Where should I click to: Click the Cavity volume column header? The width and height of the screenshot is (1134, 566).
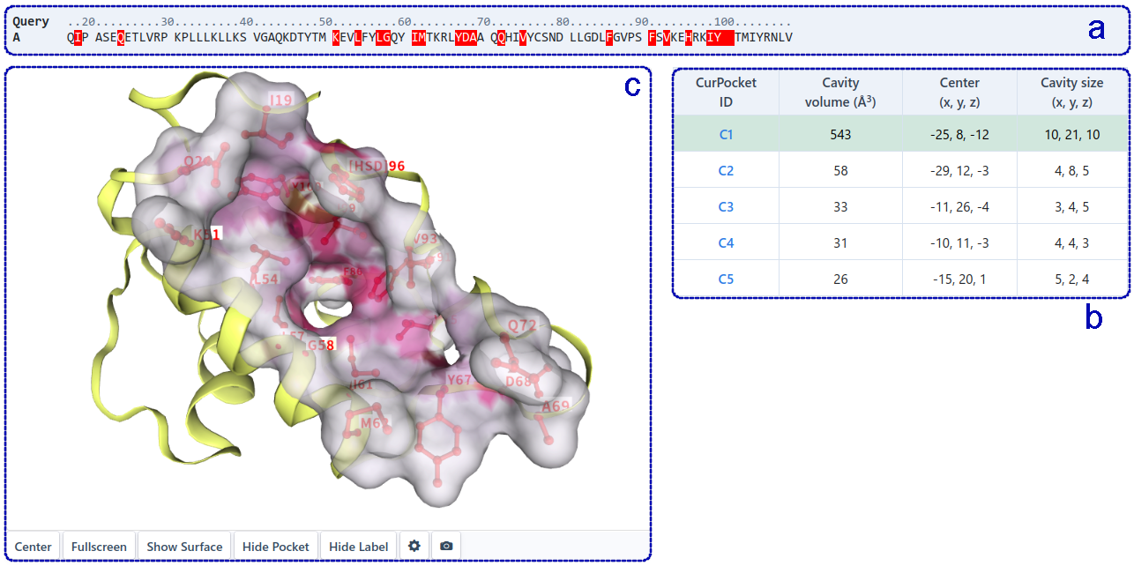tap(840, 93)
